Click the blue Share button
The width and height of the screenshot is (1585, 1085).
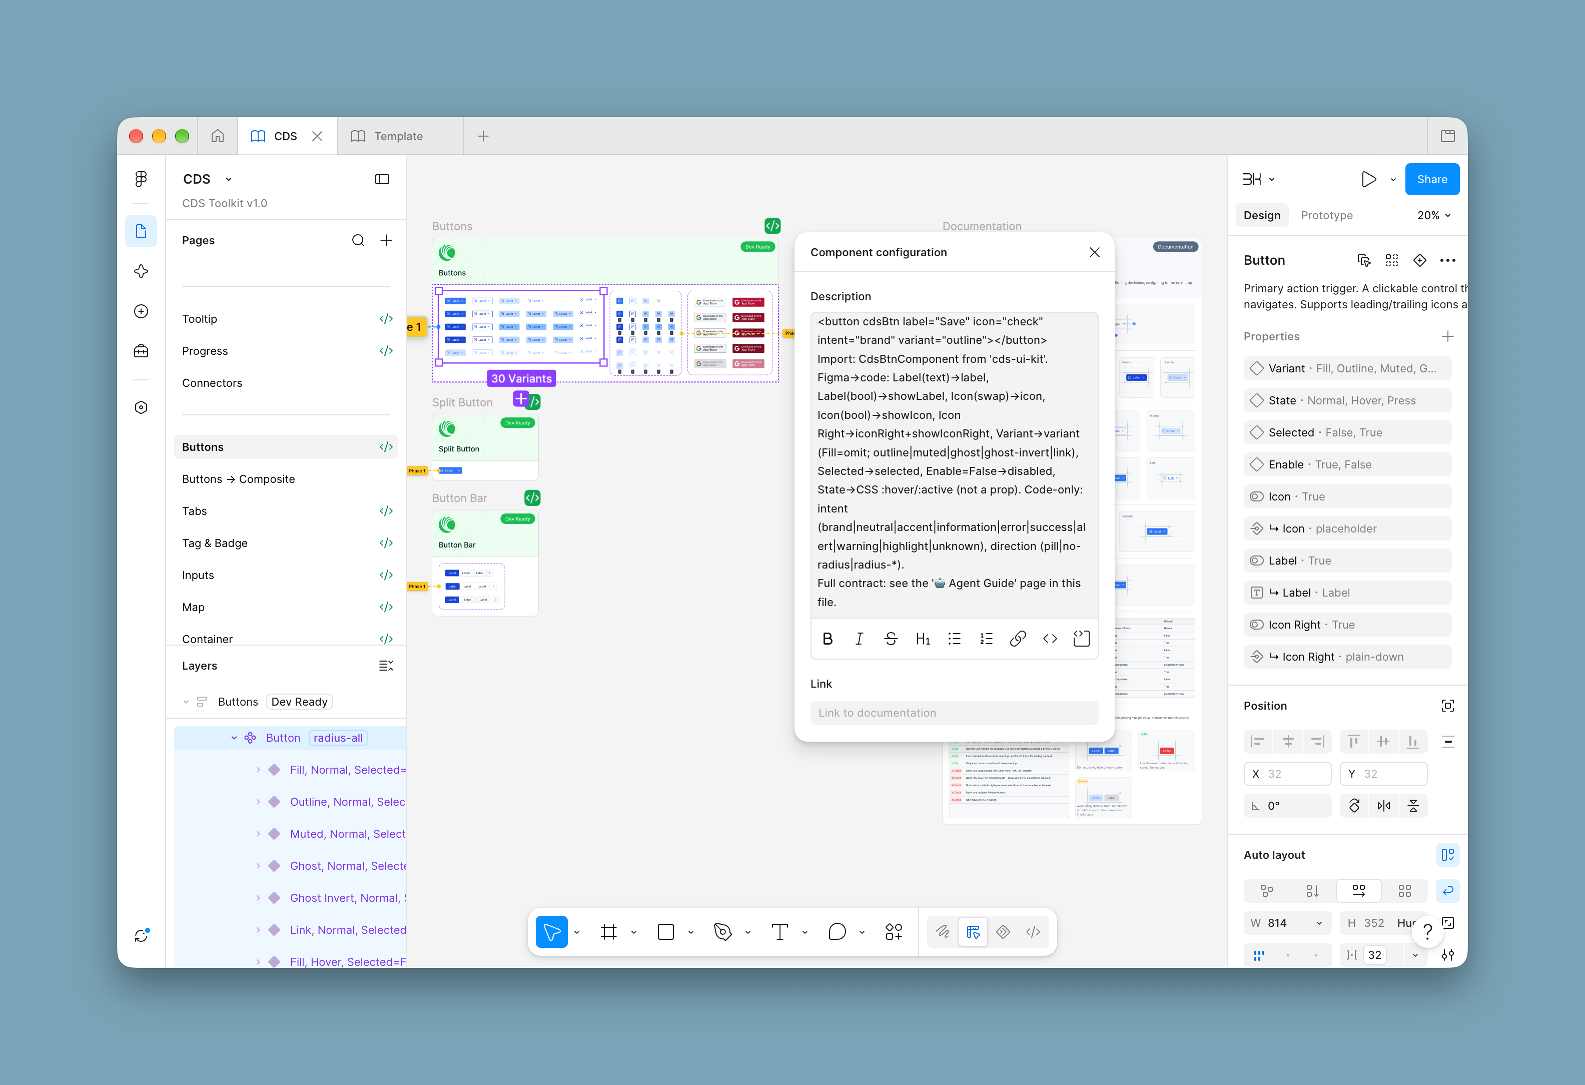[1432, 180]
